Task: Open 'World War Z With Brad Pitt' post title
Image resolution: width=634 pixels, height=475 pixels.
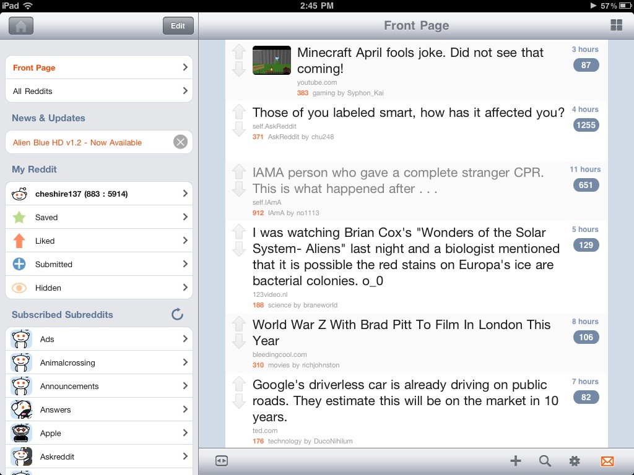Action: coord(401,332)
